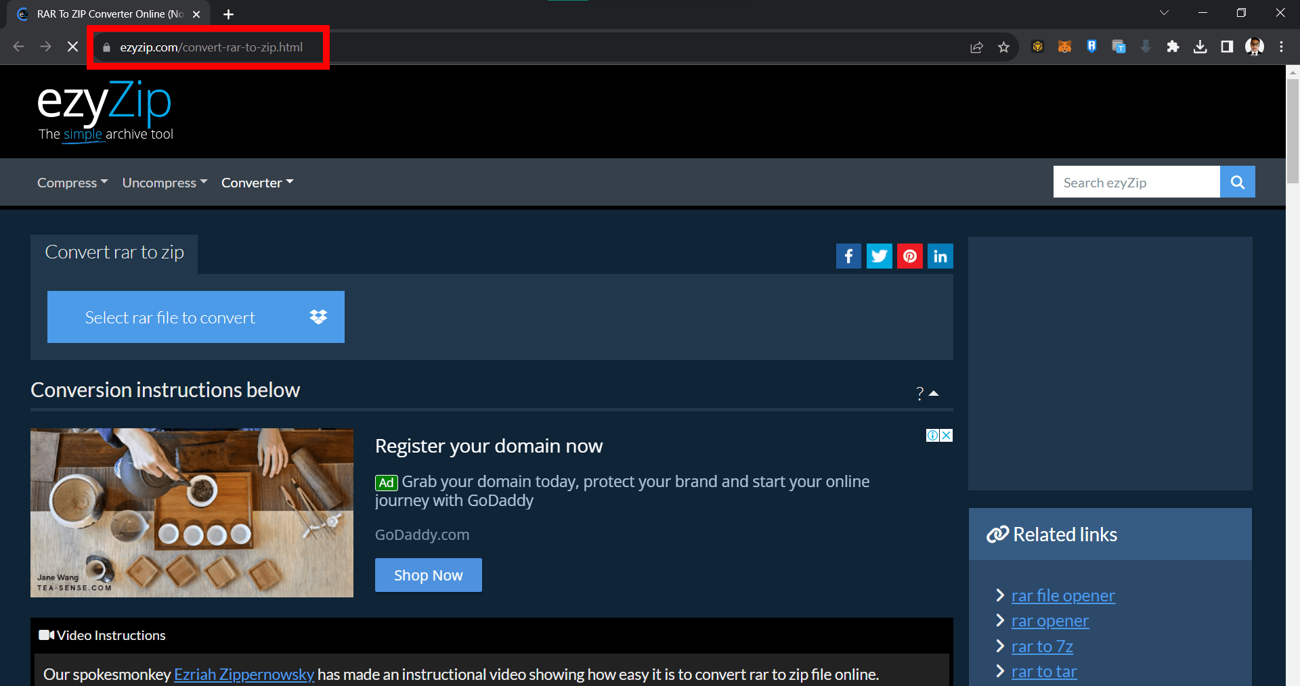This screenshot has width=1300, height=686.
Task: Share the page on Twitter
Action: tap(879, 256)
